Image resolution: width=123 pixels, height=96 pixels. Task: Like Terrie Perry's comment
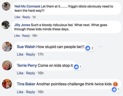pos(20,73)
